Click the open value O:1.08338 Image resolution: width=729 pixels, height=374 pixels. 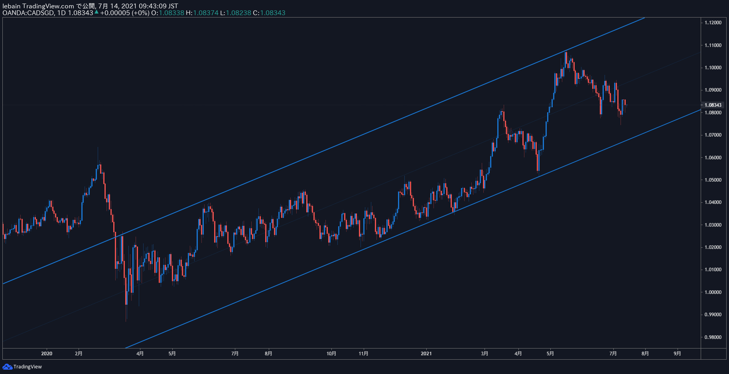click(x=167, y=13)
